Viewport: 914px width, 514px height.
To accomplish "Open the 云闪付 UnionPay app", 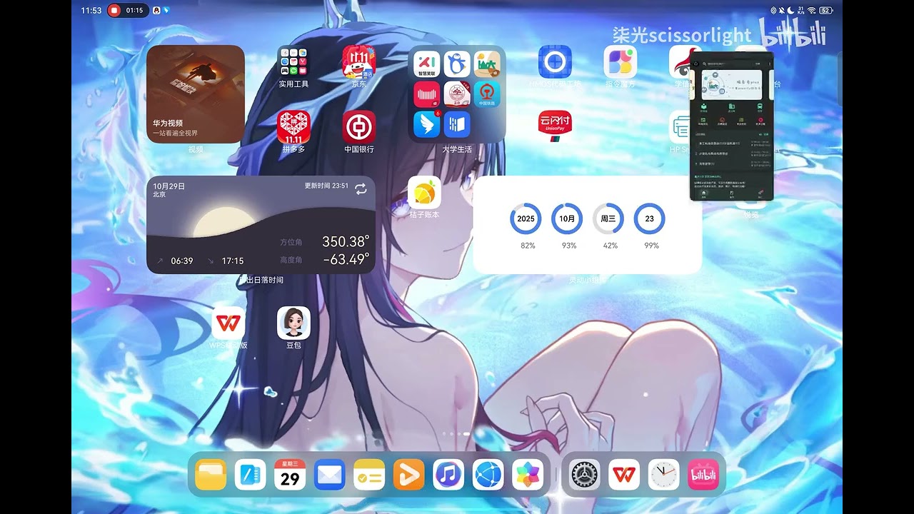I will pos(555,127).
